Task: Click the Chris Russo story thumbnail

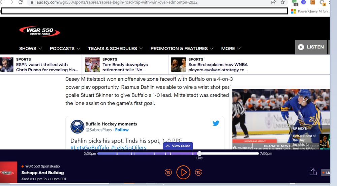Action: point(6,64)
